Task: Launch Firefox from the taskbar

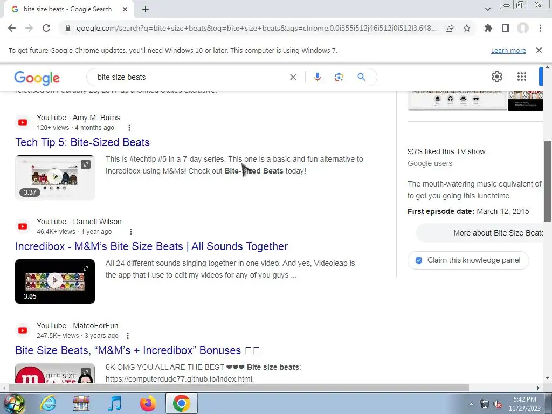Action: pyautogui.click(x=148, y=403)
